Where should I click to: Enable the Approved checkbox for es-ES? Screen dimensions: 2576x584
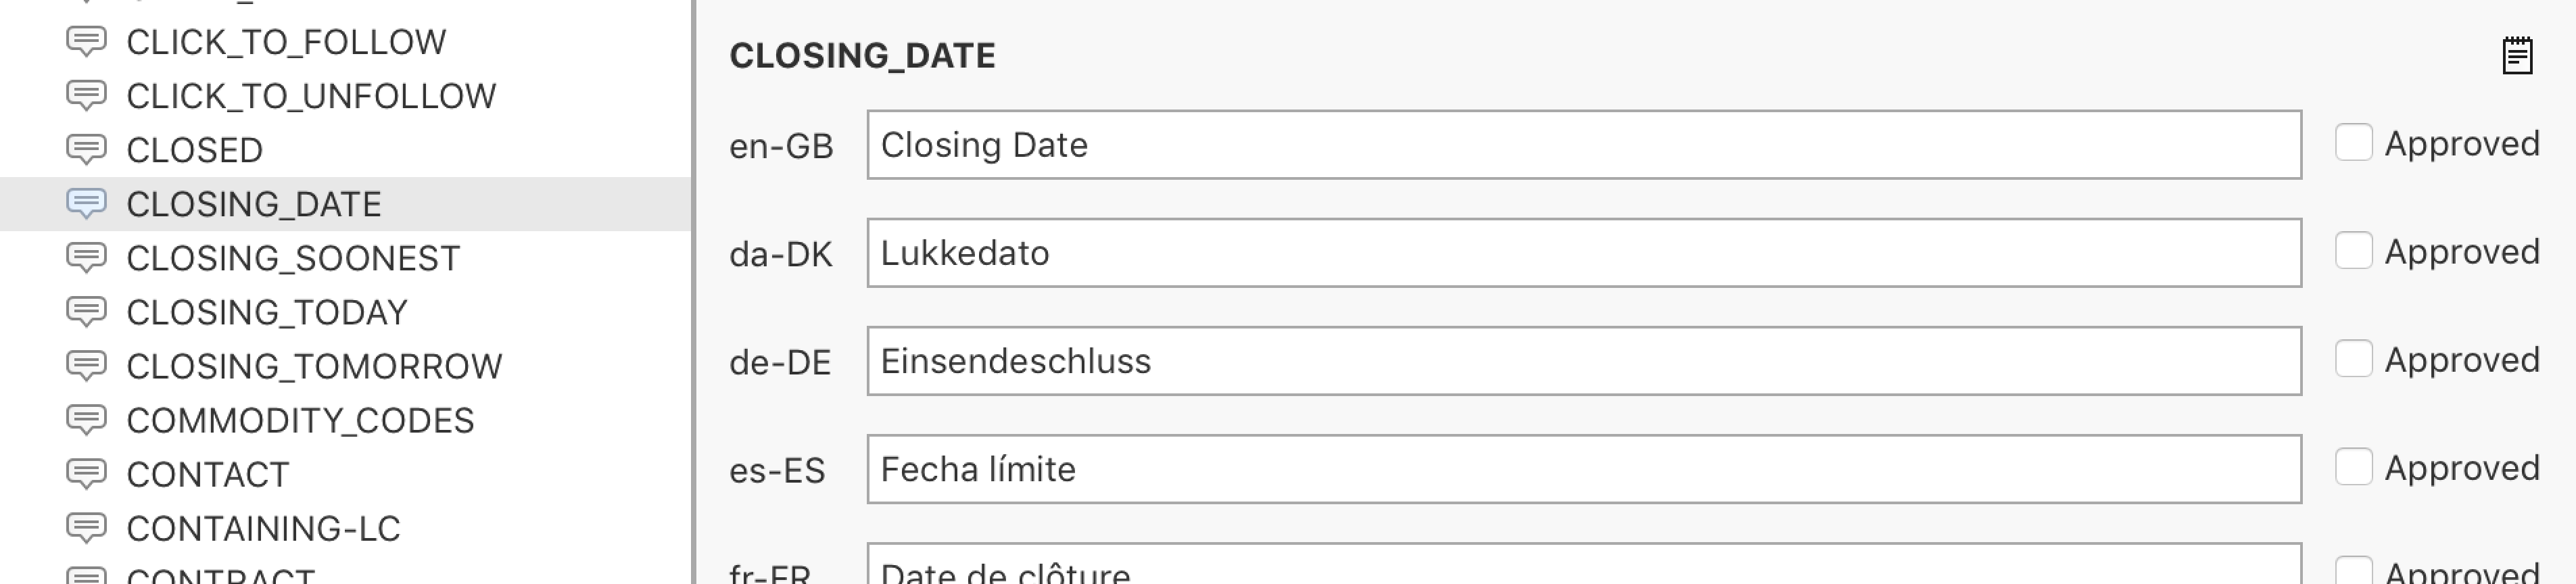click(2353, 467)
